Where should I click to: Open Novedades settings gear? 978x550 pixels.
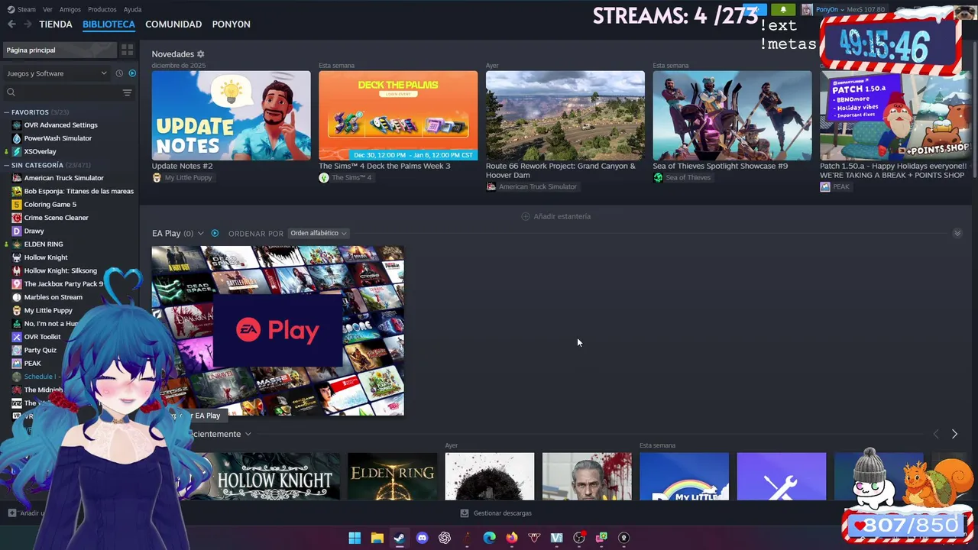pyautogui.click(x=201, y=54)
